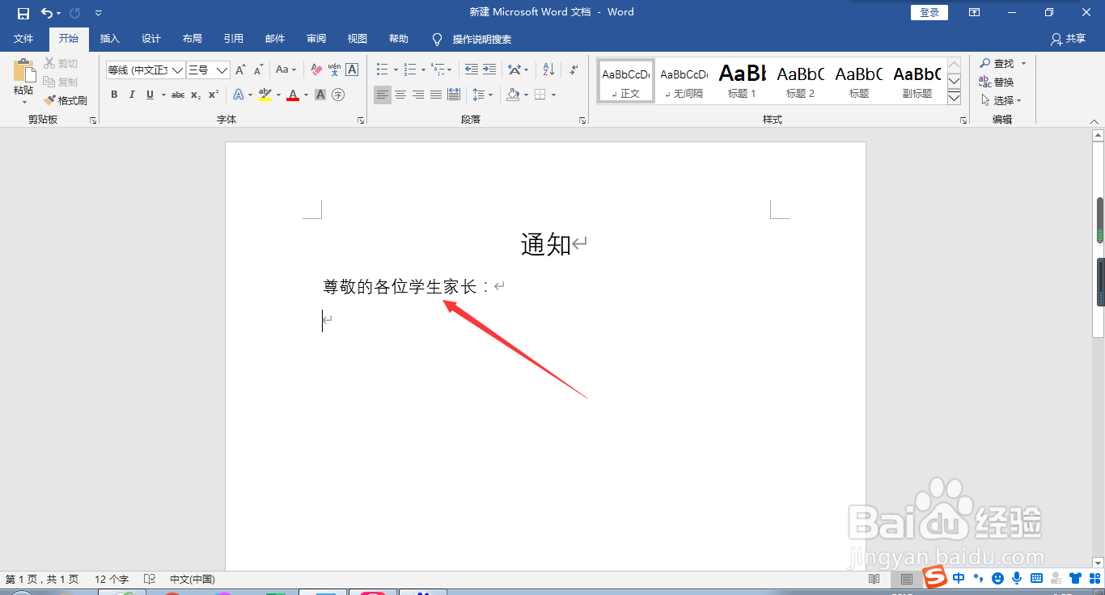Open the Find (查找) dropdown arrow
Screen dimensions: 1105x595
1023,64
